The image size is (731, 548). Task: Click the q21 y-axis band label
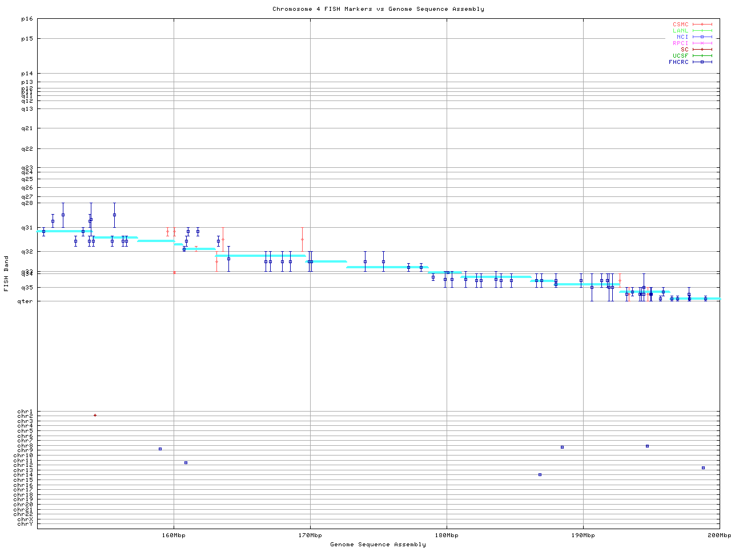[x=27, y=128]
